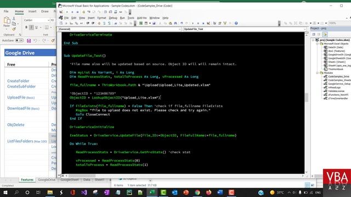351x197 pixels.
Task: Collapse the Microsoft Excel Objects folder
Action: pos(318,44)
